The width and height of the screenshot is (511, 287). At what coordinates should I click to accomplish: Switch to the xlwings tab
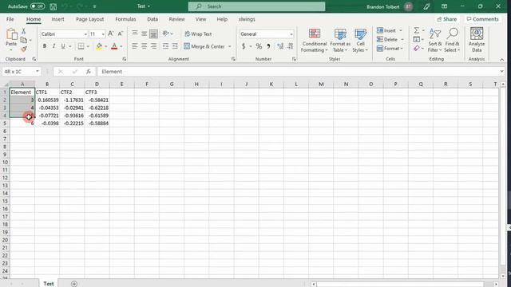point(247,19)
